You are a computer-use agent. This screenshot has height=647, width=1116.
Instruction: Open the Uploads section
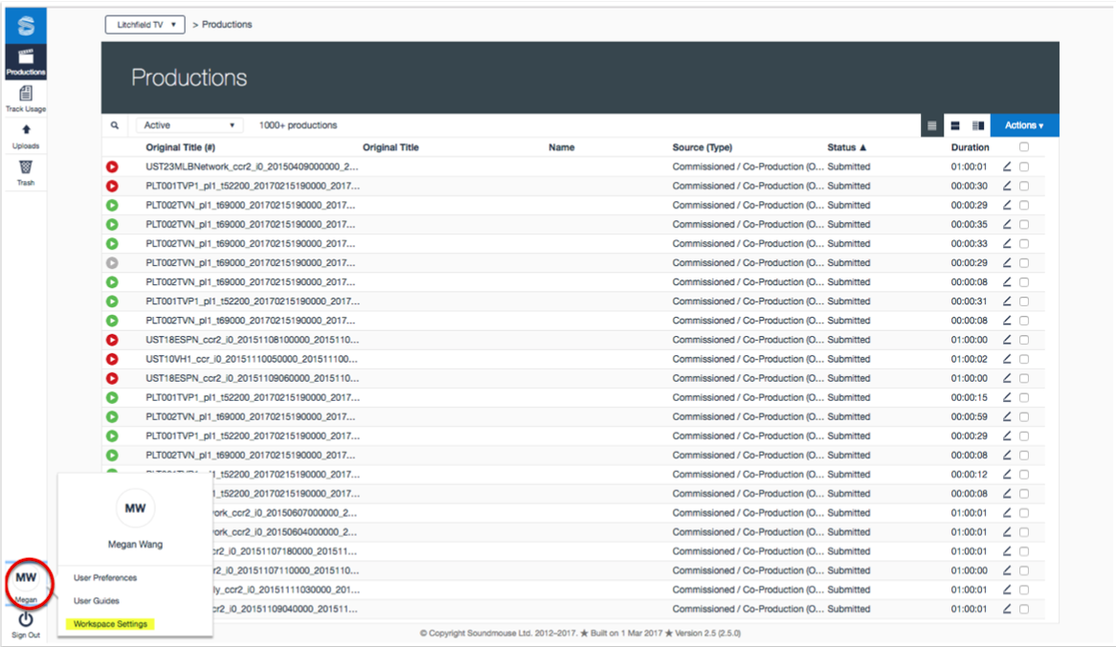pyautogui.click(x=26, y=136)
